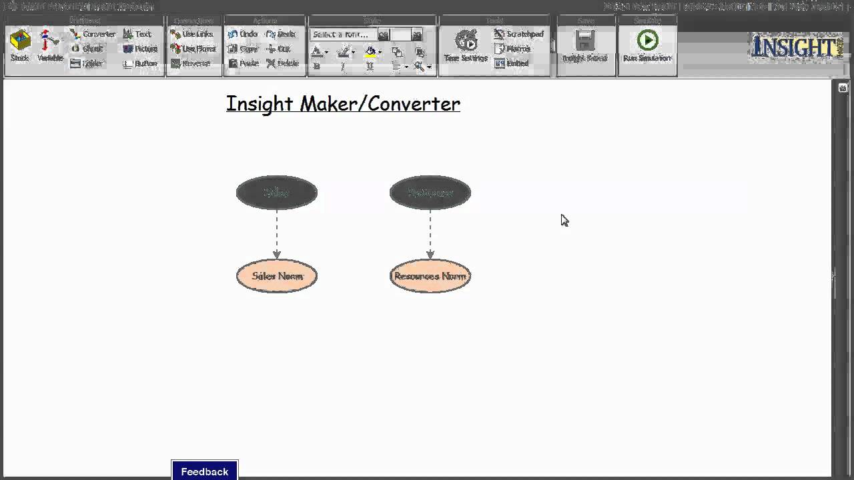The height and width of the screenshot is (480, 854).
Task: Cut the selected primitive
Action: [x=279, y=49]
